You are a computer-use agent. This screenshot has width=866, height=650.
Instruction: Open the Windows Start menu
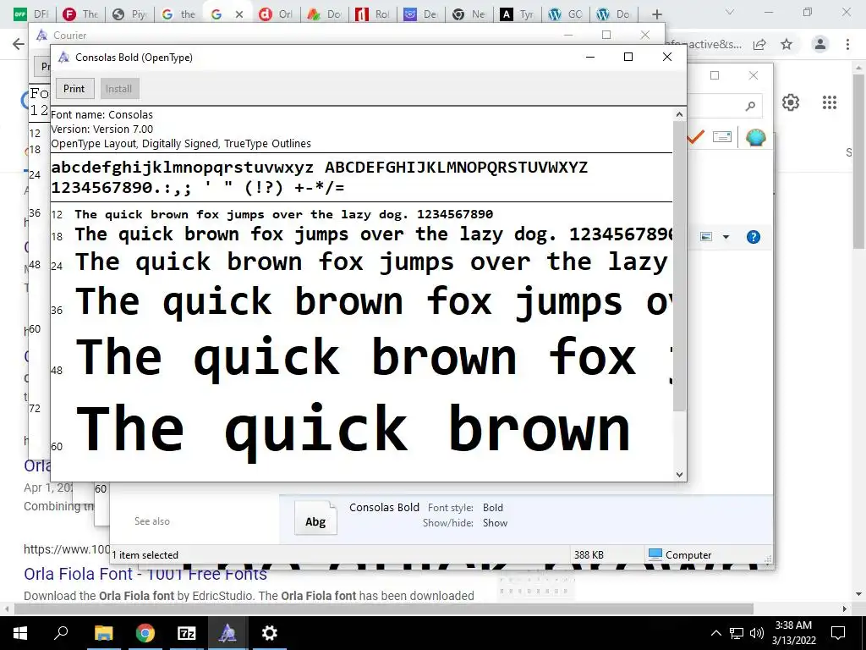pos(20,633)
